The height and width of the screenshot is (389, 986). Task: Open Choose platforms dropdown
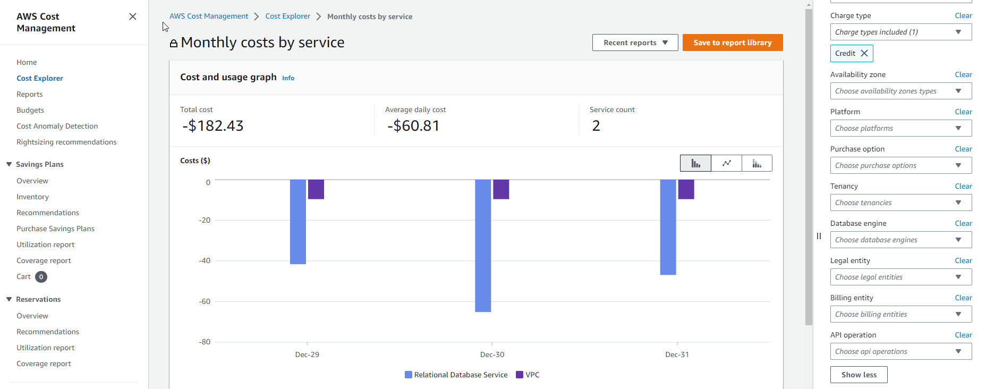(901, 128)
